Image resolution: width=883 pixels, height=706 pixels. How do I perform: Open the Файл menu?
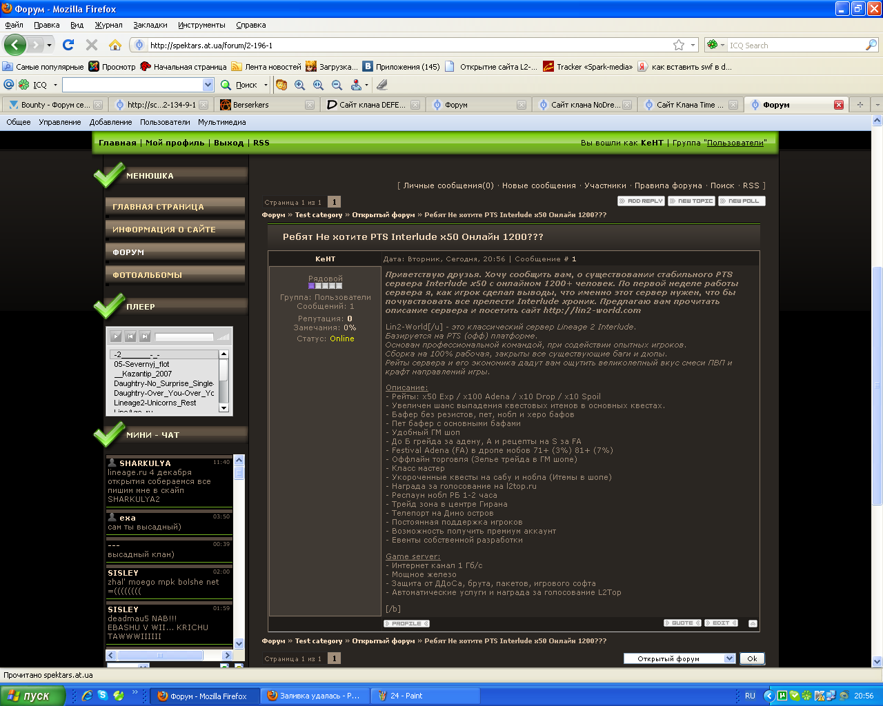click(14, 25)
